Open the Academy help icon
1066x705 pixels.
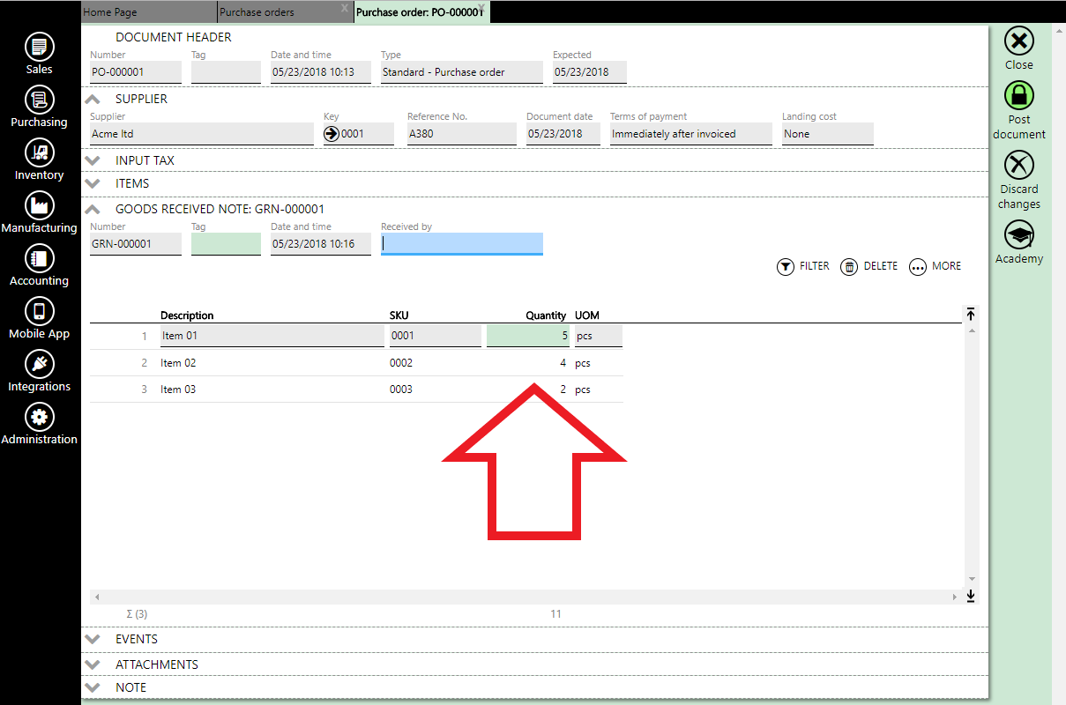[x=1019, y=235]
